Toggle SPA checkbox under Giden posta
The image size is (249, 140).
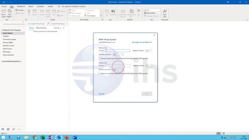pyautogui.click(x=100, y=73)
